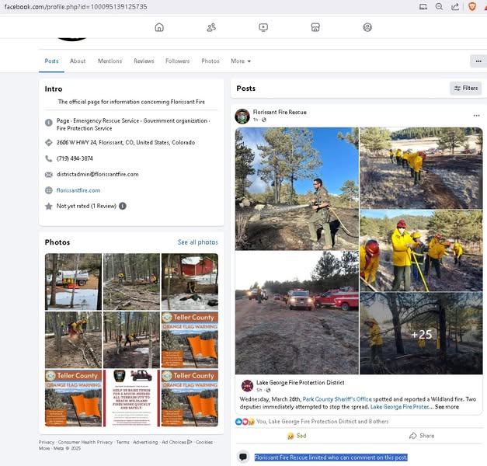Image resolution: width=487 pixels, height=466 pixels.
Task: Click the See all photos link
Action: 197,242
